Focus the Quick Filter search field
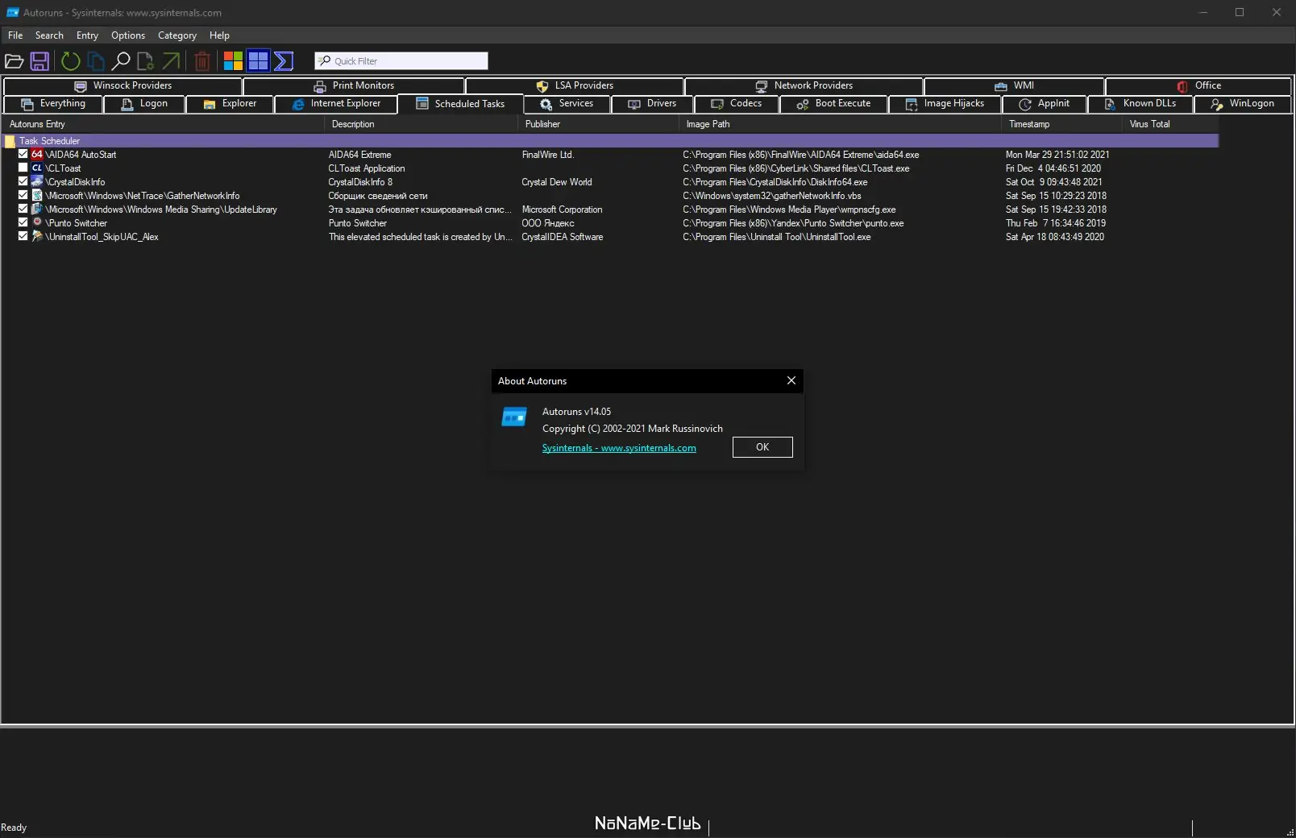The width and height of the screenshot is (1296, 838). pos(401,61)
